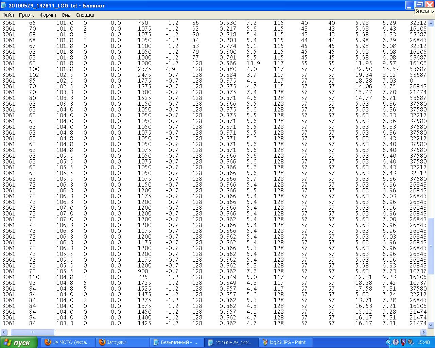Click the horizontal scrollbar right arrow
Viewport: 435px width, 348px height.
423,332
